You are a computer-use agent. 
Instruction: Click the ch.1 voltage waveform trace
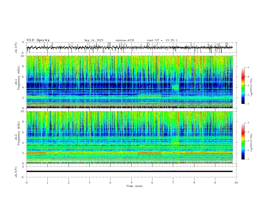pyautogui.click(x=129, y=48)
